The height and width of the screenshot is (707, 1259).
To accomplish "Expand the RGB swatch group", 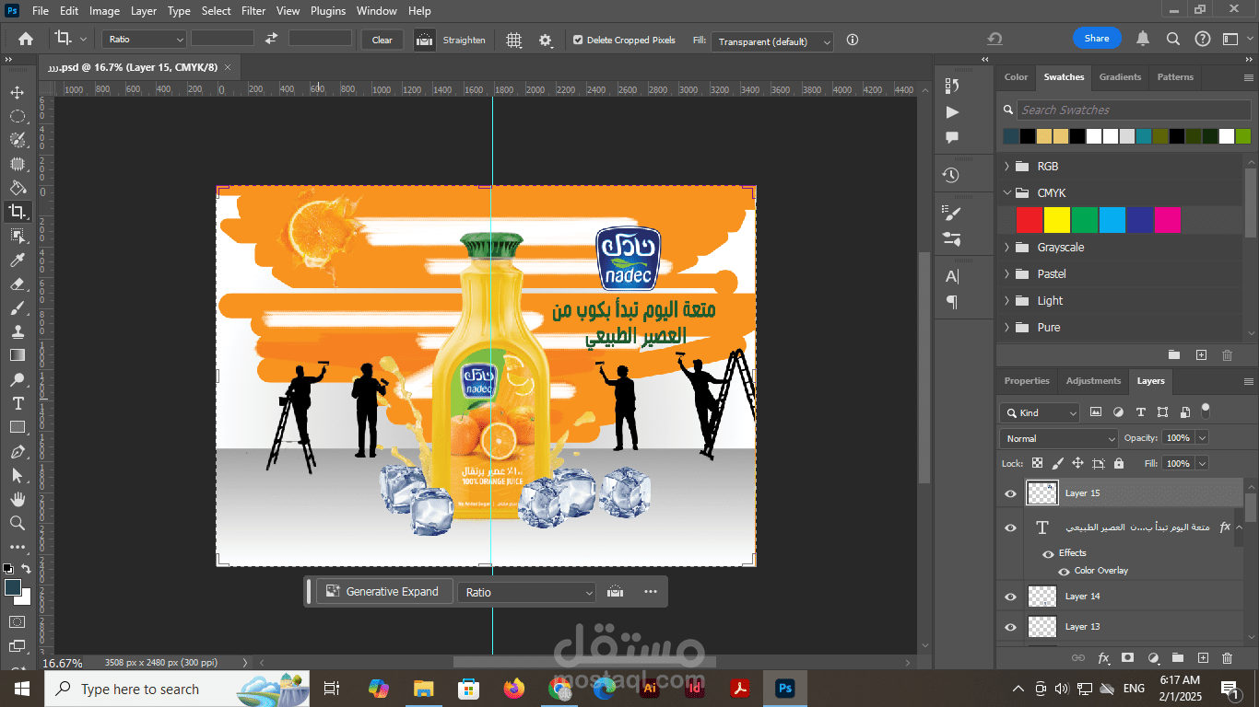I will click(1006, 167).
